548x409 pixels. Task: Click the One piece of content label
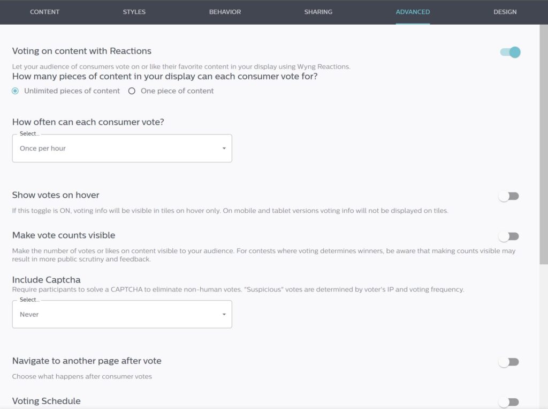[177, 91]
